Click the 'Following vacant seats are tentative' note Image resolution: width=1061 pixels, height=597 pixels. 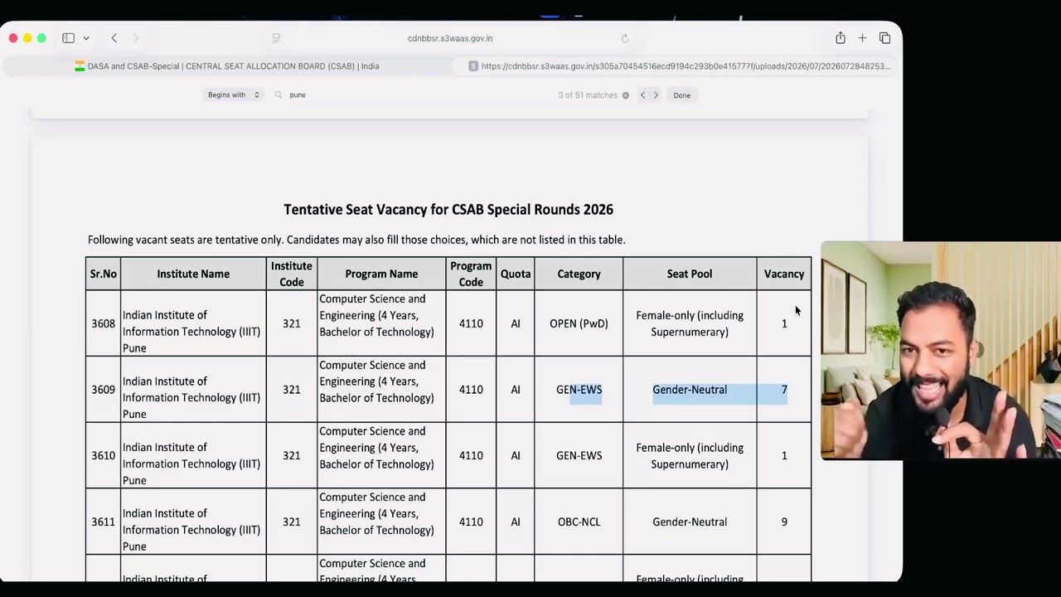tap(356, 240)
